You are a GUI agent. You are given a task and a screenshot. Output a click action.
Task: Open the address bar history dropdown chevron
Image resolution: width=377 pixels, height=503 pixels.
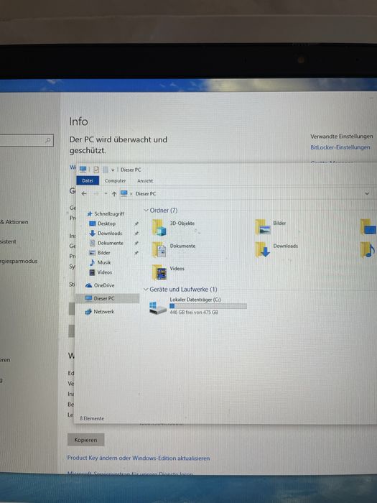pyautogui.click(x=367, y=193)
